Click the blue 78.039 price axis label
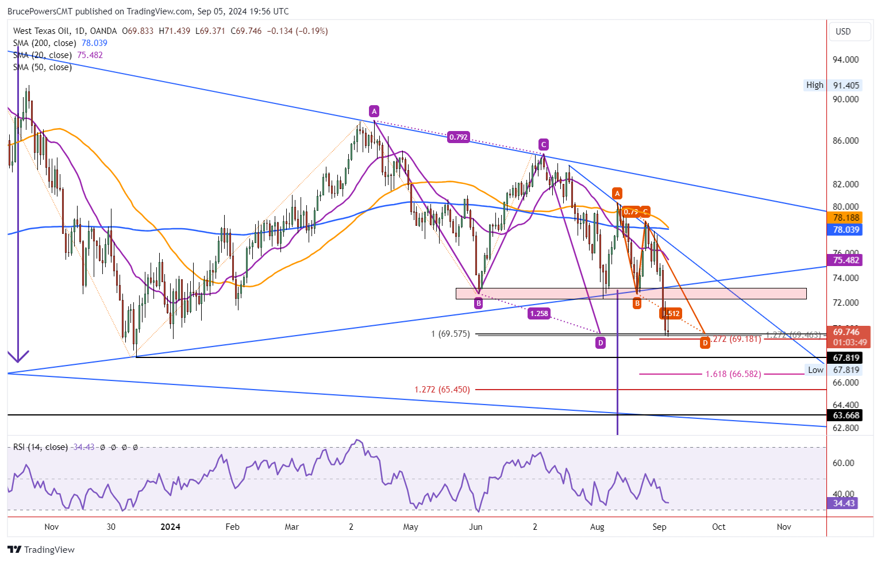Image resolution: width=881 pixels, height=562 pixels. pyautogui.click(x=846, y=230)
